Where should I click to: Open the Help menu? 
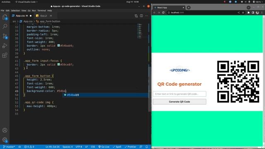(50, 11)
